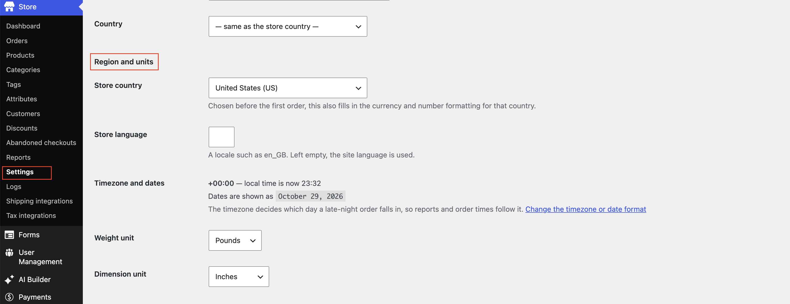The height and width of the screenshot is (304, 790).
Task: Open Tax integrations menu item
Action: click(x=31, y=216)
